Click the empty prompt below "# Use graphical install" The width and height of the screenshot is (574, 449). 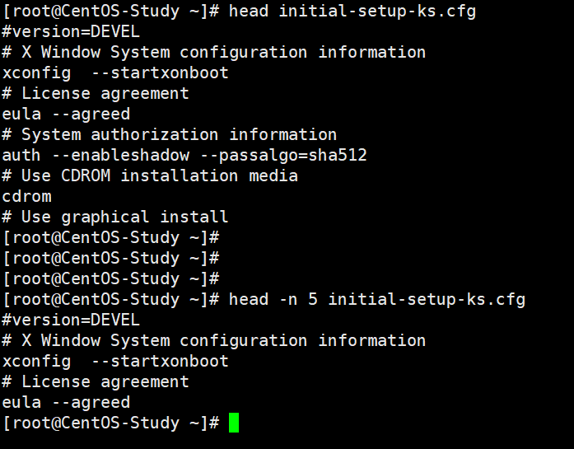coord(111,238)
